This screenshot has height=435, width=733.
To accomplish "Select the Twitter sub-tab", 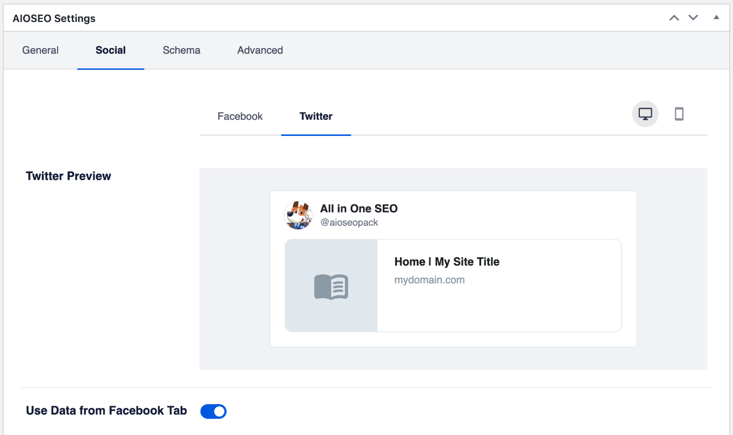I will pos(316,116).
